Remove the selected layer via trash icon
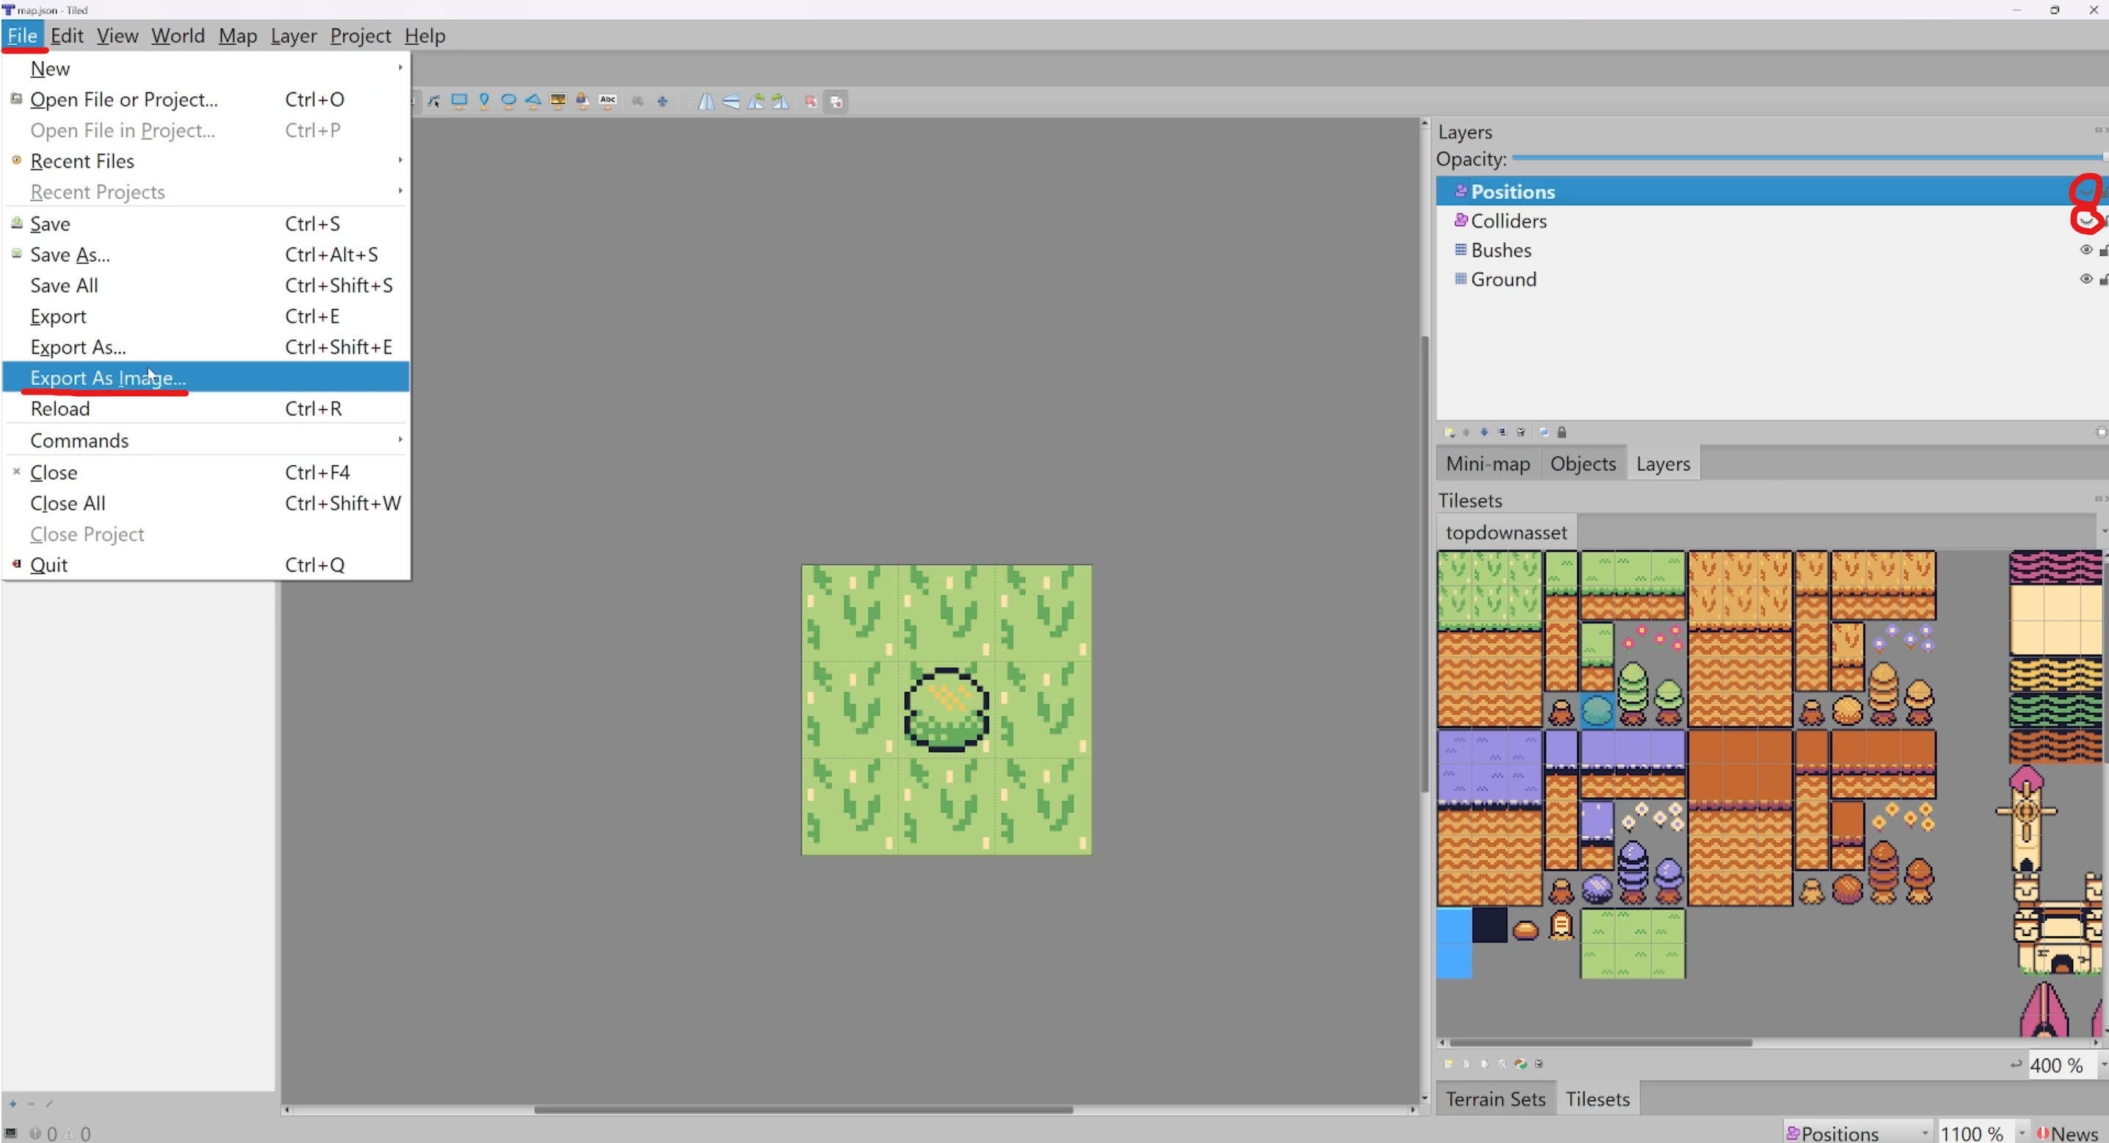Viewport: 2109px width, 1143px height. tap(1520, 431)
